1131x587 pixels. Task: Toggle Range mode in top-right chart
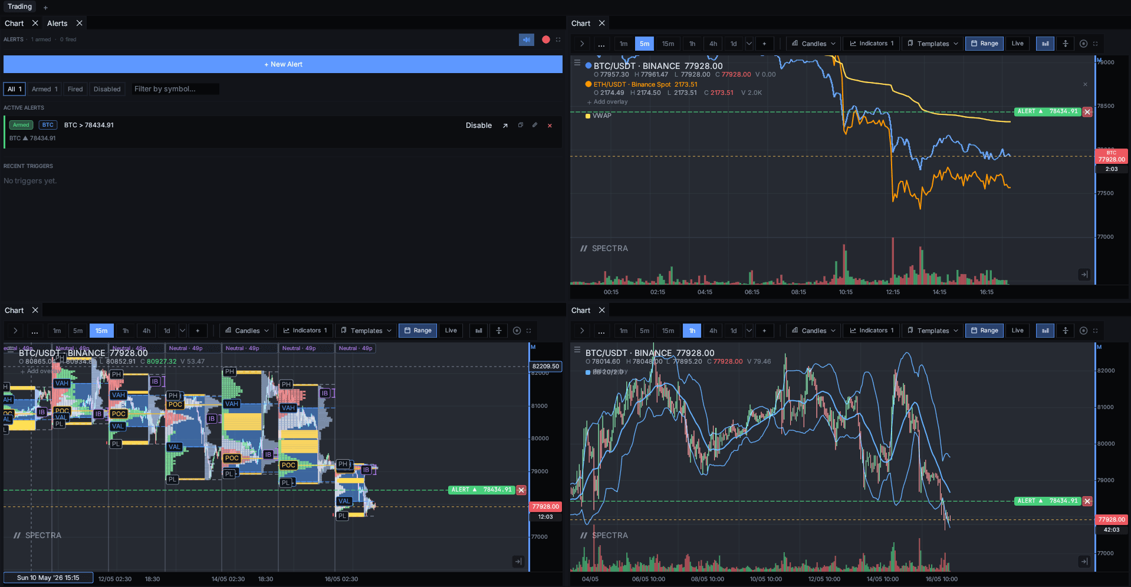click(984, 44)
